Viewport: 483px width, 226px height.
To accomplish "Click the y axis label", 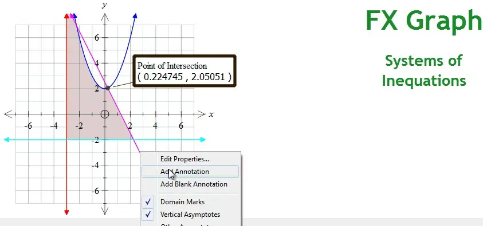I will tap(105, 5).
